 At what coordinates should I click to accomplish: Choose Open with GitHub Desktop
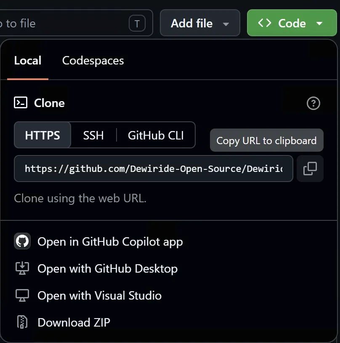(96, 268)
